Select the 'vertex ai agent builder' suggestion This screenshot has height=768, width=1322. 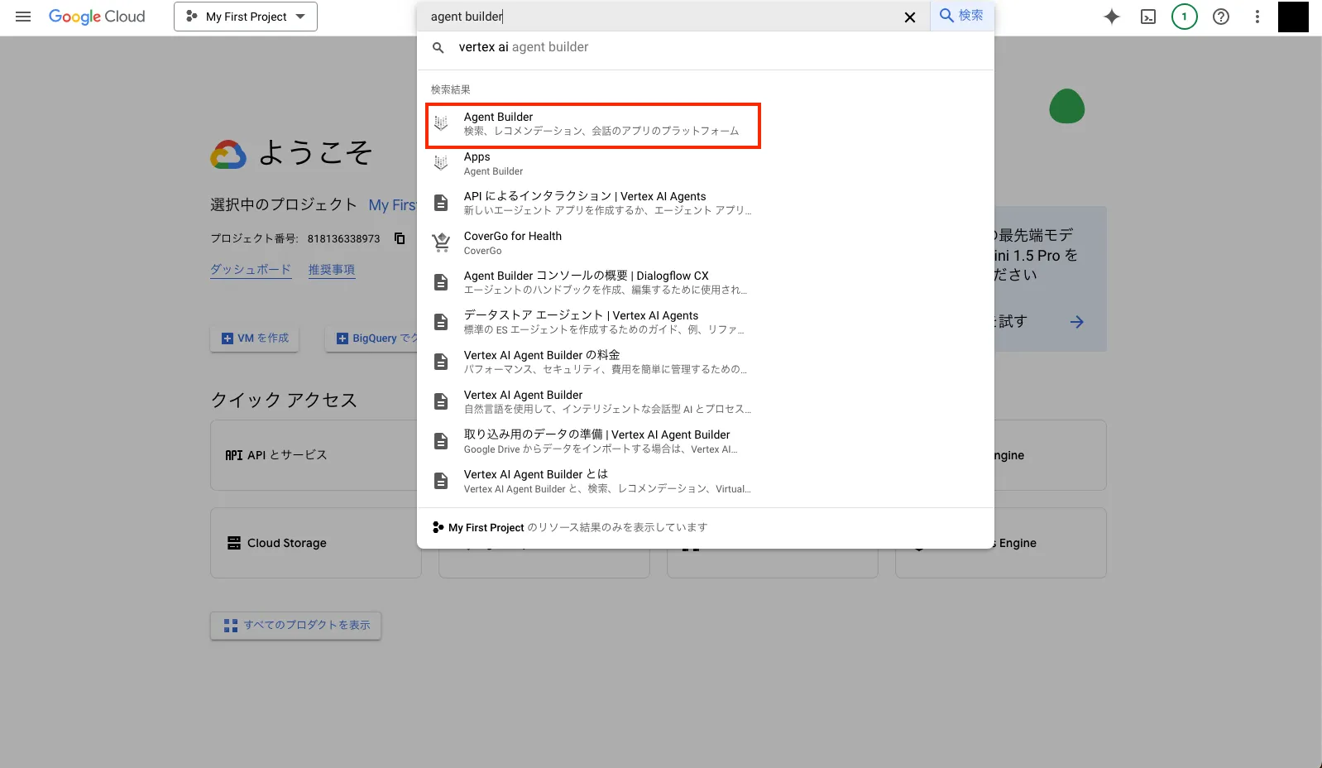coord(706,47)
